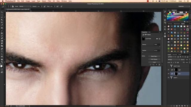Toggle visibility of Dark layer
The image size is (191, 107).
tap(169, 74)
